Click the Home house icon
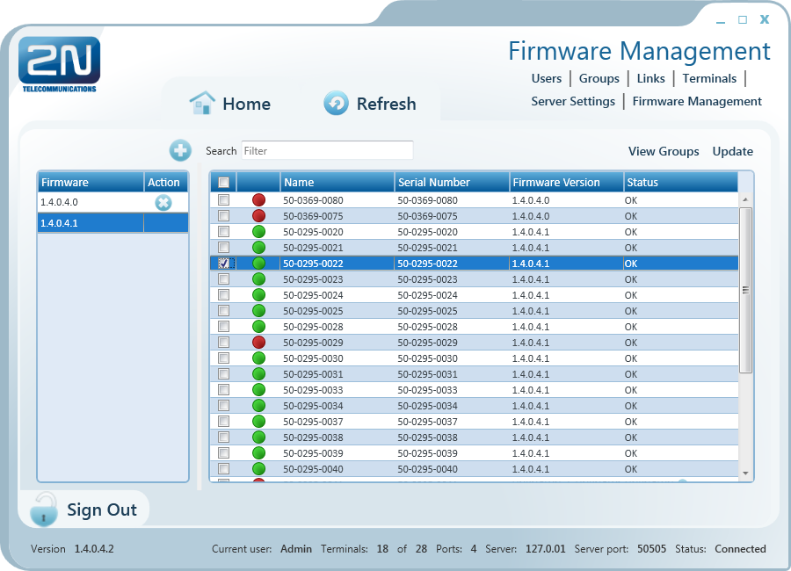The height and width of the screenshot is (571, 791). (202, 103)
